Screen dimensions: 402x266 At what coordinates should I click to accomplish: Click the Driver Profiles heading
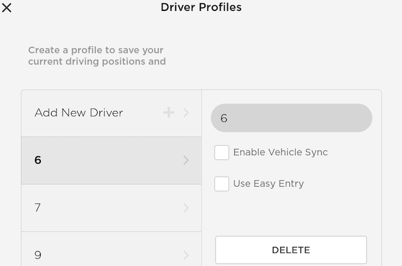coord(201,7)
